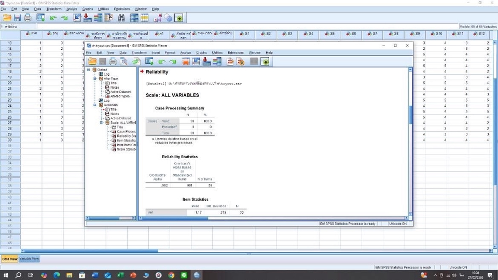
Task: Switch to the Variable View tab
Action: click(29, 259)
